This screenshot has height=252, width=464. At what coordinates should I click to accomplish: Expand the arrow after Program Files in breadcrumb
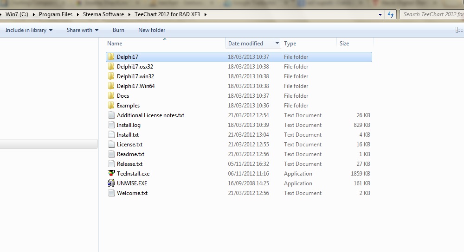77,14
